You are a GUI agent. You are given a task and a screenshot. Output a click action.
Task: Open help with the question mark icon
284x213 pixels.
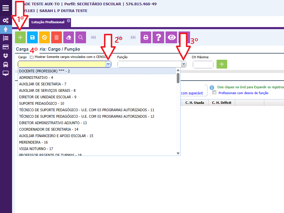158,38
